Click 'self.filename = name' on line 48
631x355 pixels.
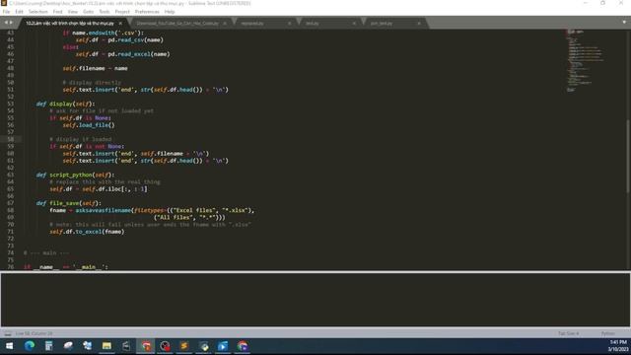[x=95, y=68]
